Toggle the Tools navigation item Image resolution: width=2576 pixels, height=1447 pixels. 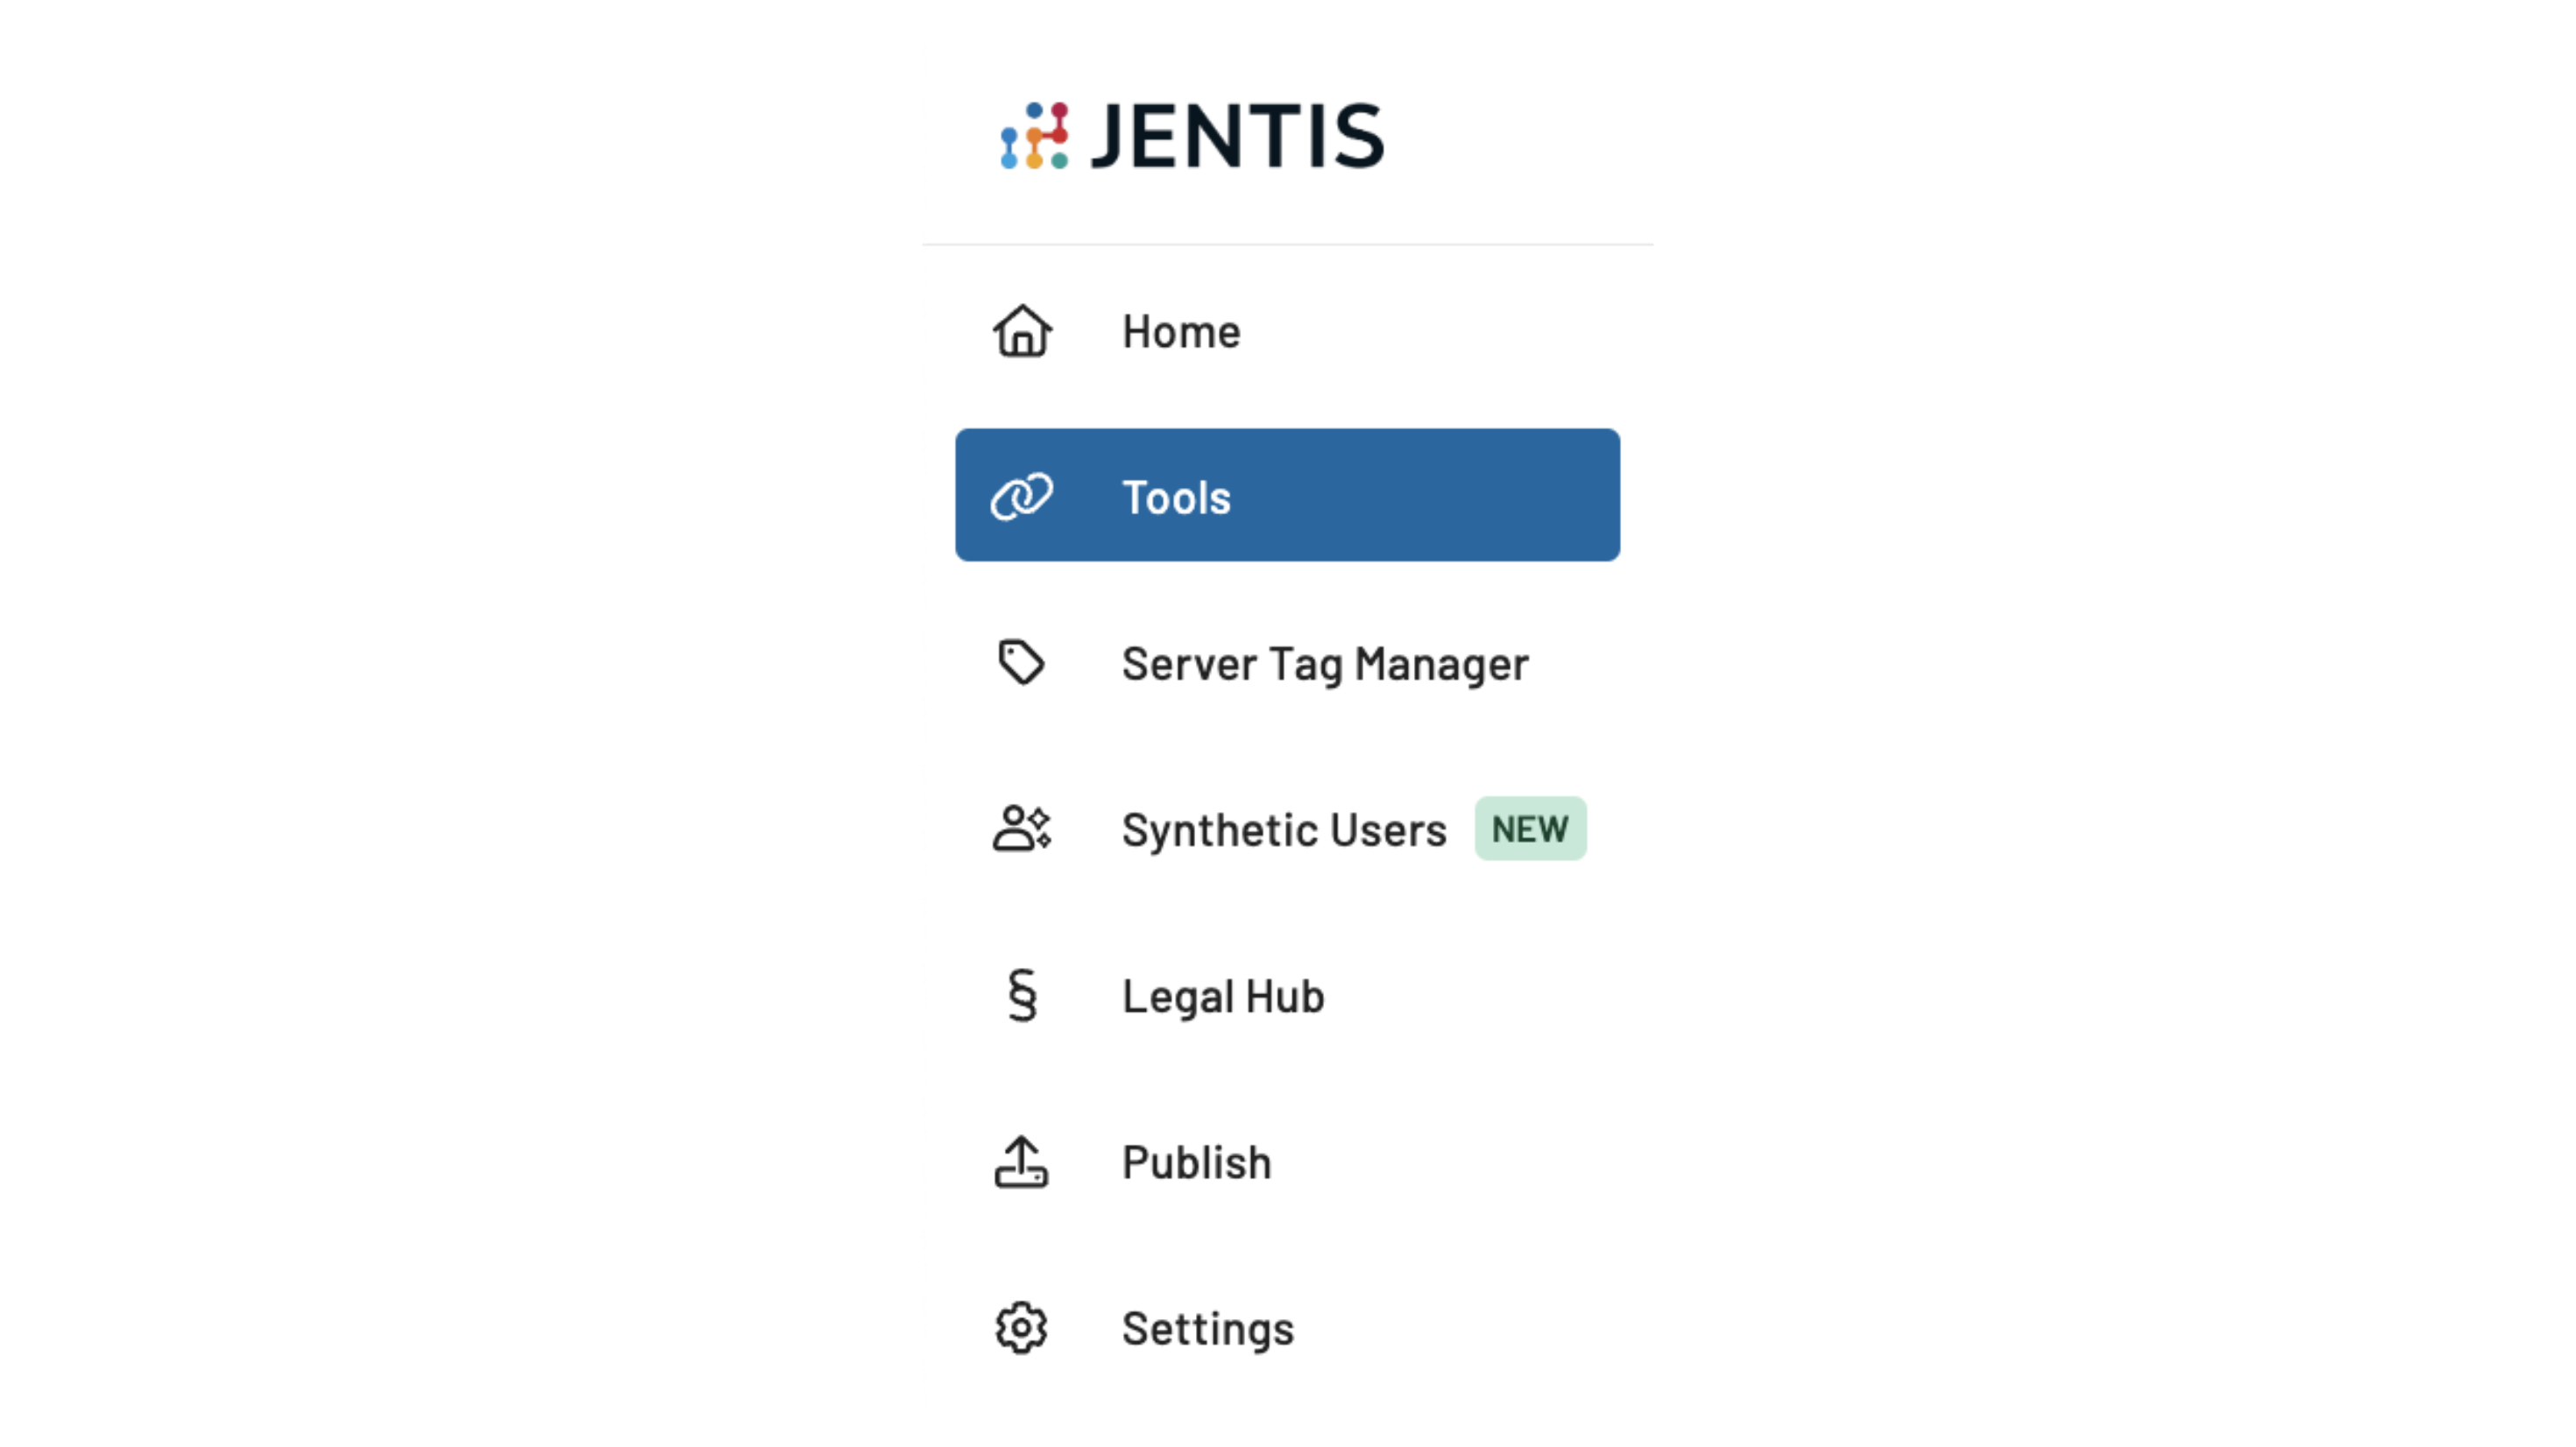pyautogui.click(x=1288, y=495)
